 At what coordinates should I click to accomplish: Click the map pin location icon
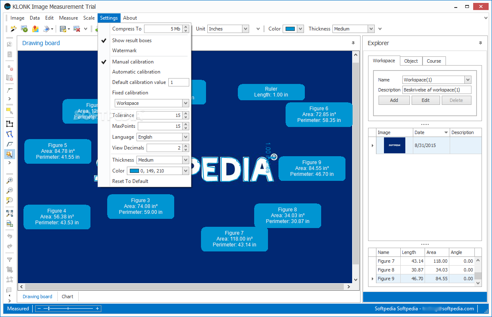click(x=35, y=29)
